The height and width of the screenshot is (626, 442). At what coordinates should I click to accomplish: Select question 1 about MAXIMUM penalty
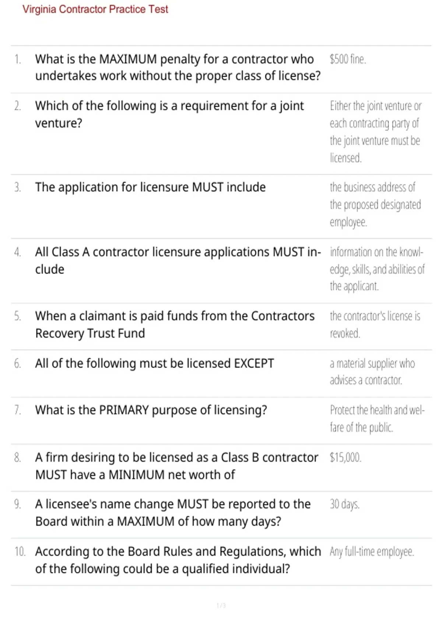(178, 67)
